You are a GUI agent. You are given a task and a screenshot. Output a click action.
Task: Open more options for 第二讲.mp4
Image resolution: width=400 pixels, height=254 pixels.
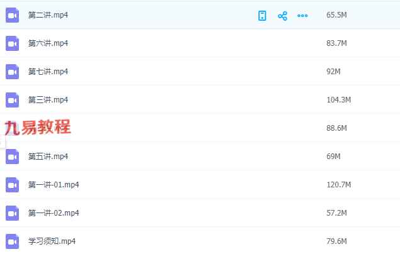(x=302, y=16)
